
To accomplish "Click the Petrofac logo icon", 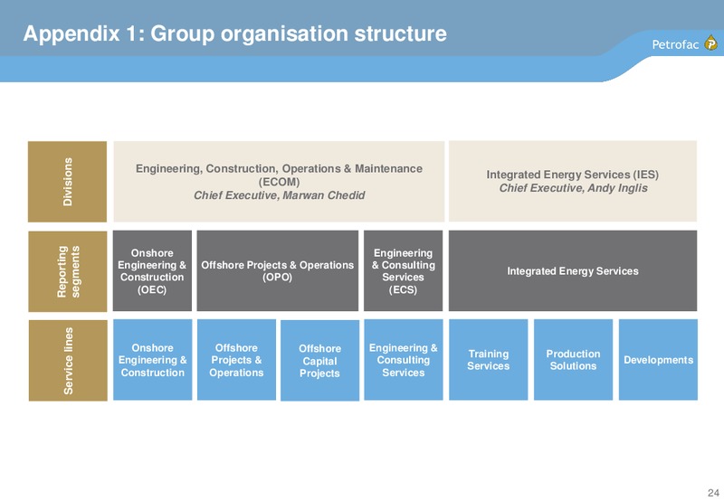I will [710, 43].
